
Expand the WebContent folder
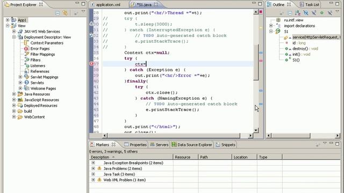coord(14,117)
